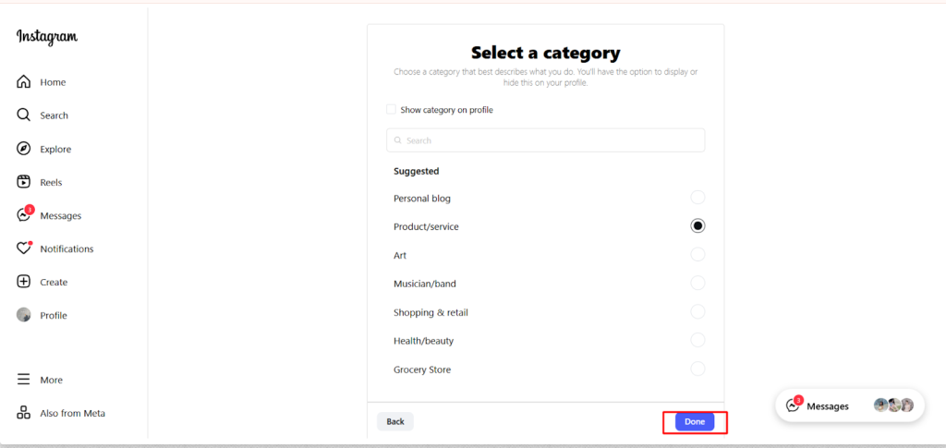This screenshot has height=448, width=946.
Task: Click the Instagram logo
Action: click(x=47, y=37)
